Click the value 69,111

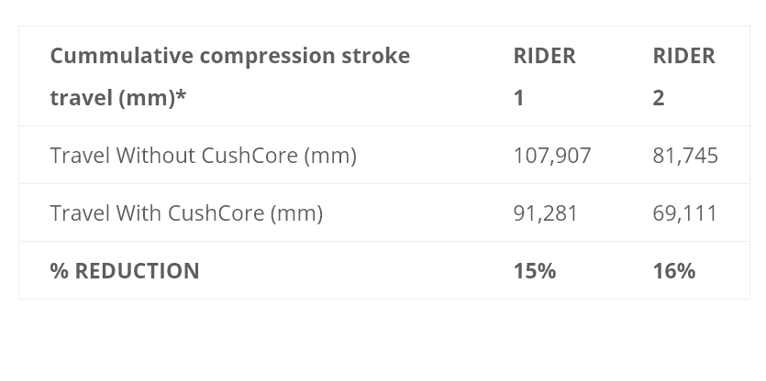click(x=684, y=213)
